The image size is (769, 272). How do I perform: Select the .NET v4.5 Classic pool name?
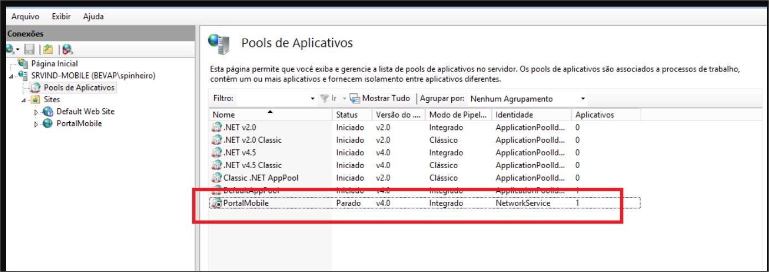point(252,165)
